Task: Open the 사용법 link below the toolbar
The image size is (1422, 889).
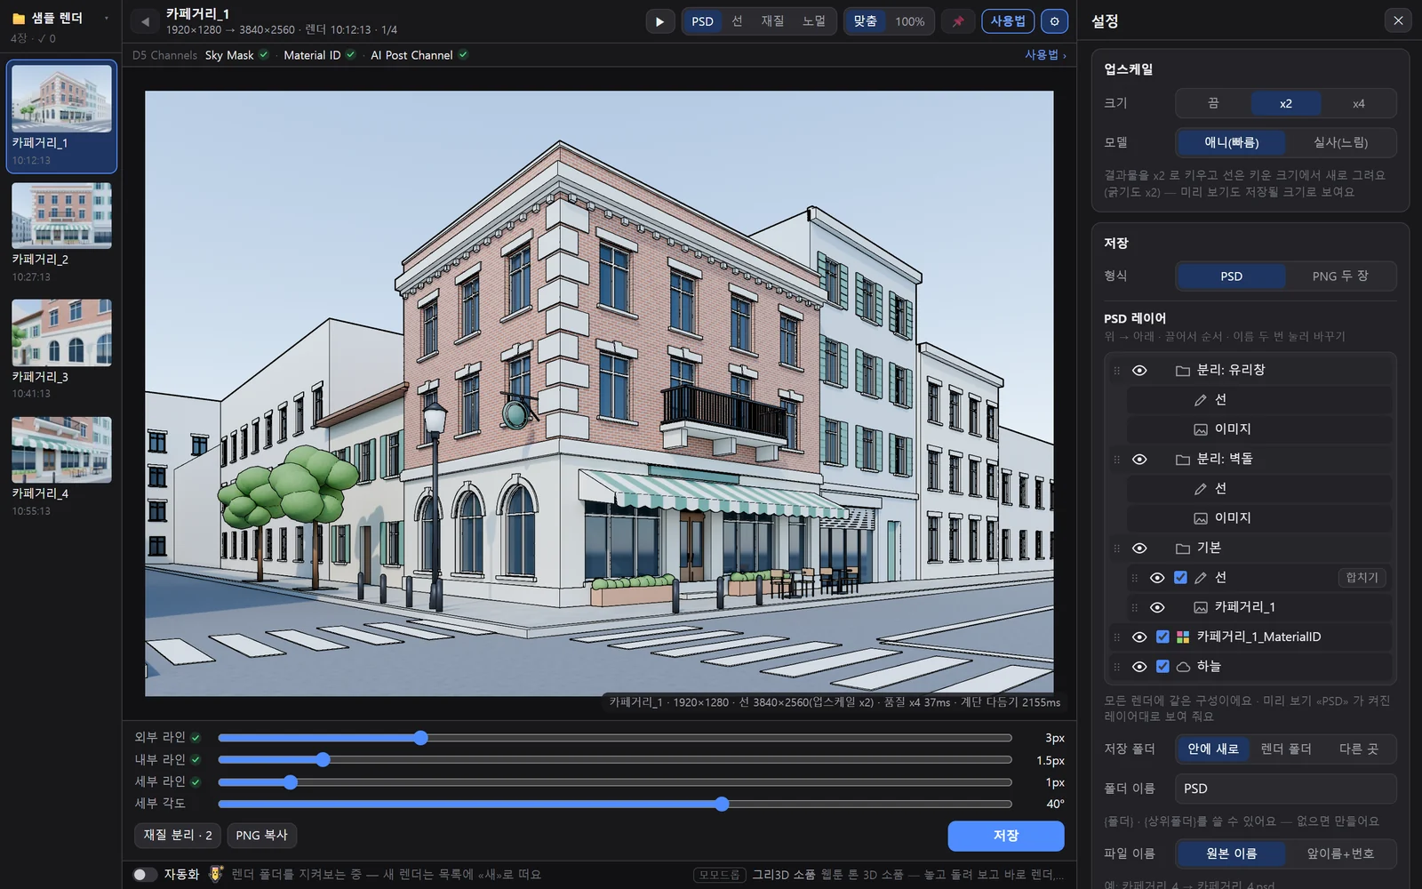Action: pos(1045,55)
